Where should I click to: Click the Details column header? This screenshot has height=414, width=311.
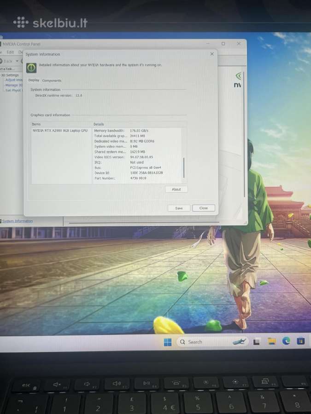tap(139, 124)
